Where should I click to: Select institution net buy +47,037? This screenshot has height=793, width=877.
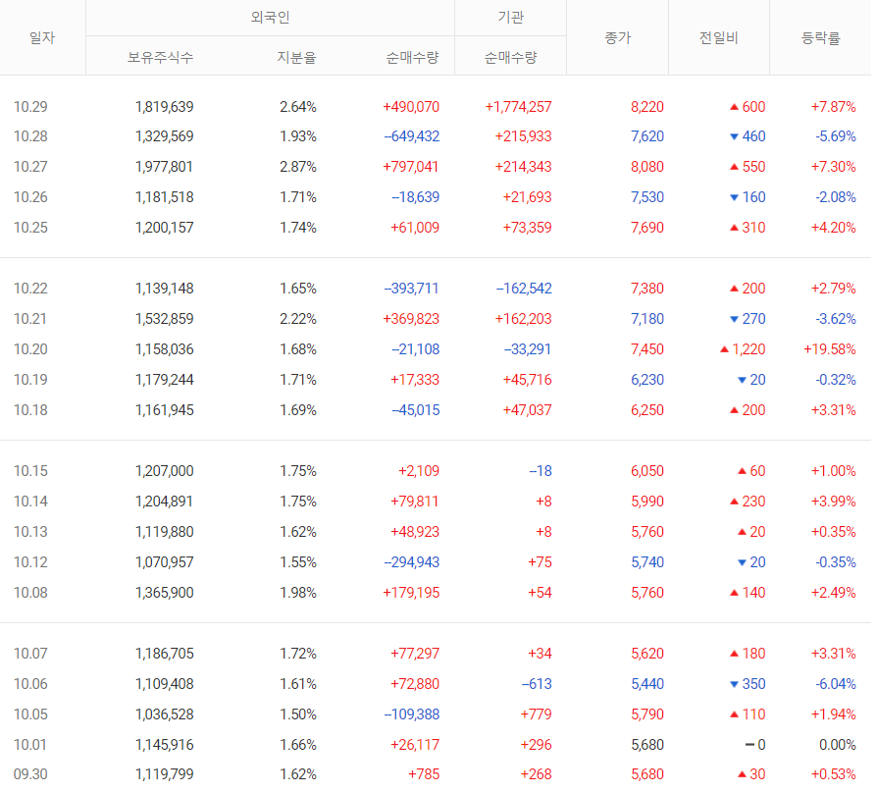click(x=527, y=409)
